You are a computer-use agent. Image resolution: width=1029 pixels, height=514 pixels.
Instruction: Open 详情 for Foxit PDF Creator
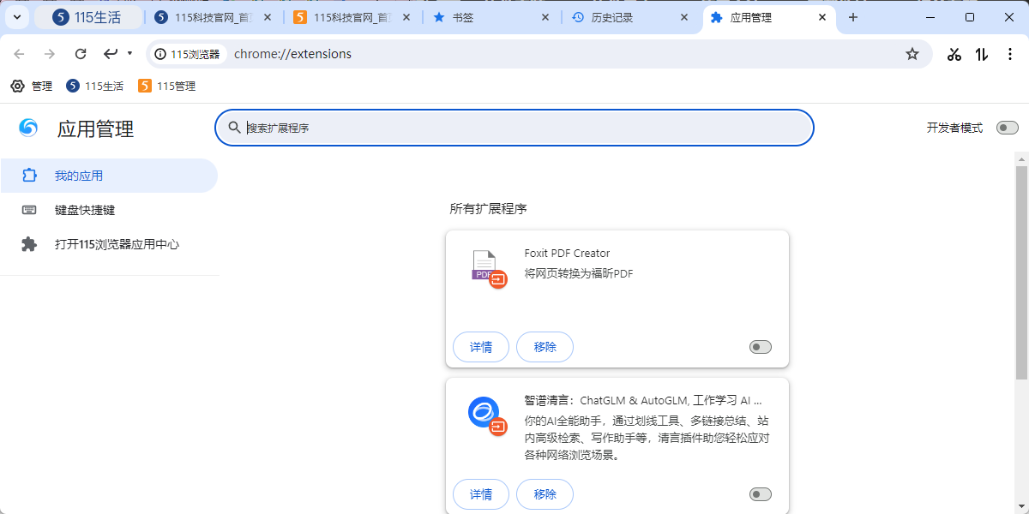pyautogui.click(x=481, y=347)
